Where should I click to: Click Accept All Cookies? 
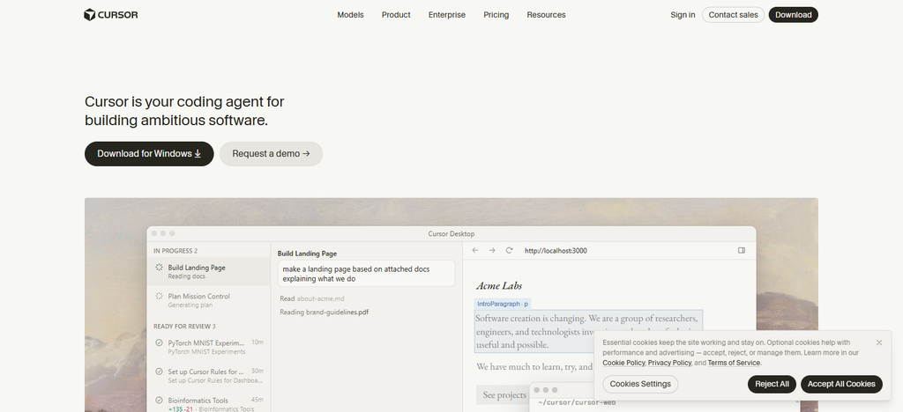(840, 384)
